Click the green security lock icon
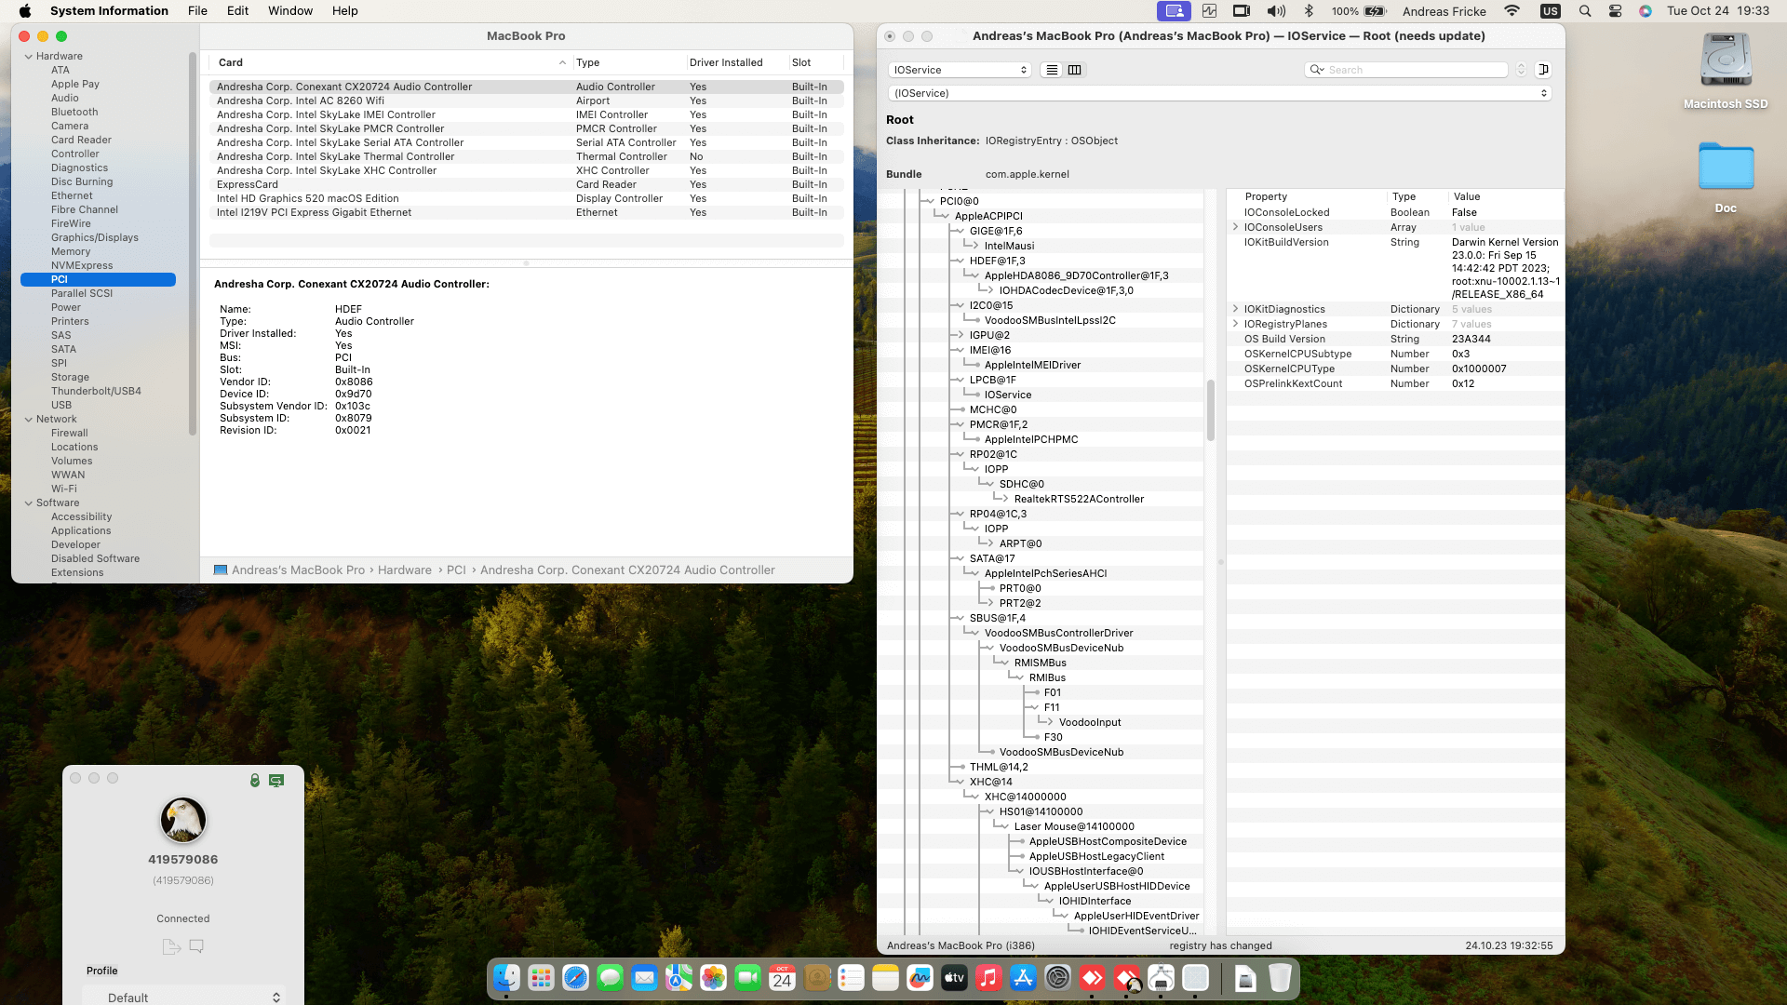The image size is (1787, 1005). 255,780
